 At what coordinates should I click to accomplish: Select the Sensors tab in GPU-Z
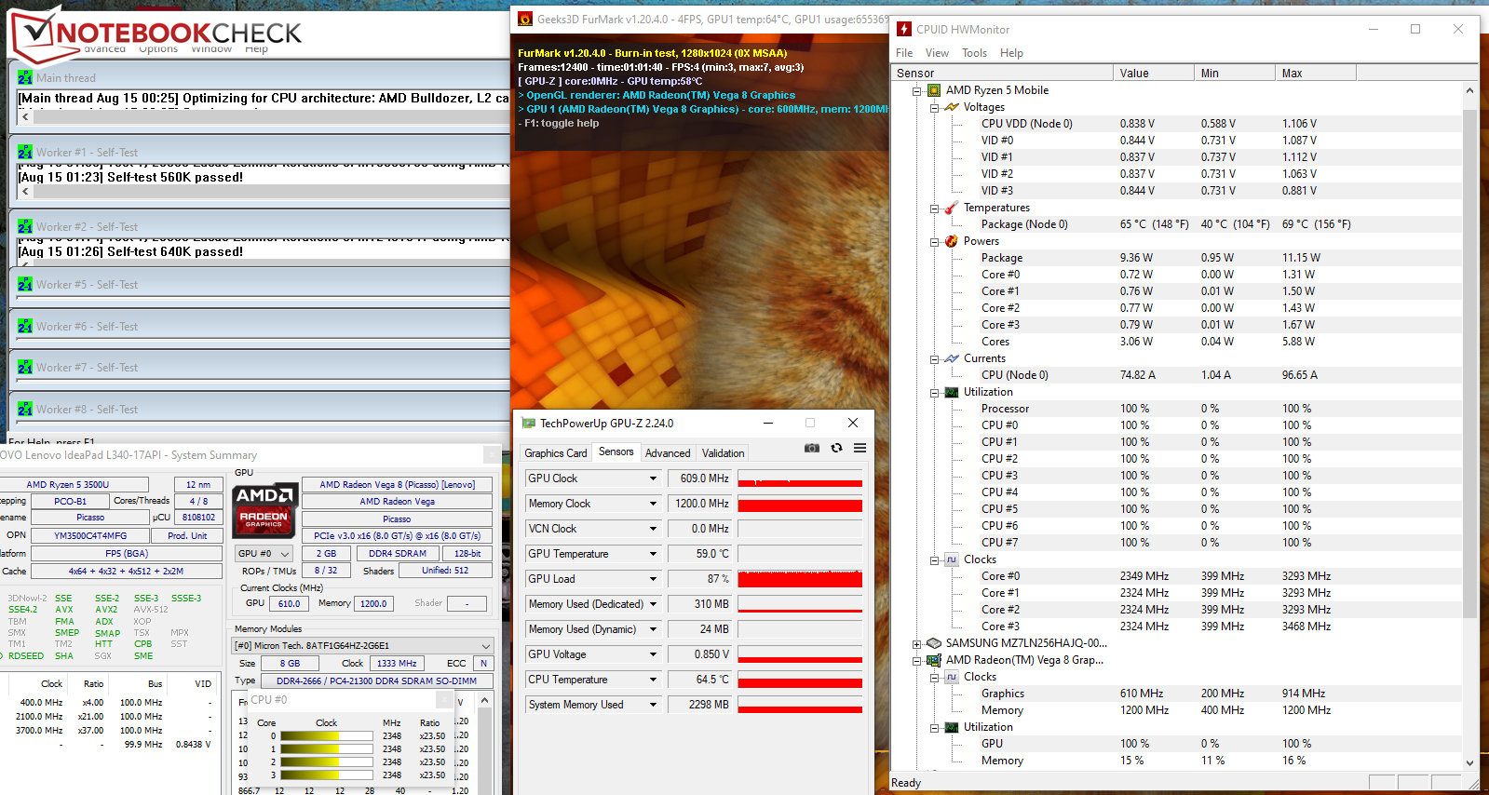coord(616,451)
